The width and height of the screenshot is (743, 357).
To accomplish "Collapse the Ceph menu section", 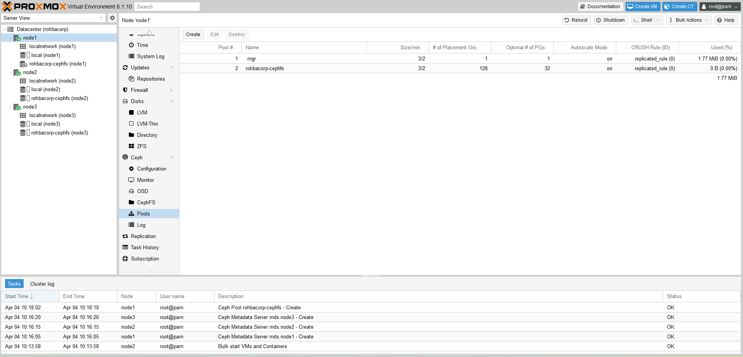I will 172,158.
